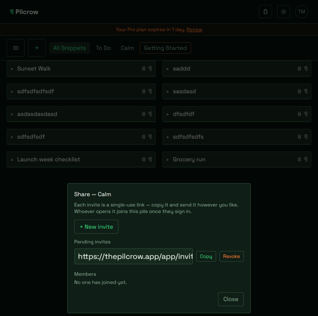Click hash icon on sasdasd
This screenshot has height=316, width=318.
pyautogui.click(x=299, y=91)
